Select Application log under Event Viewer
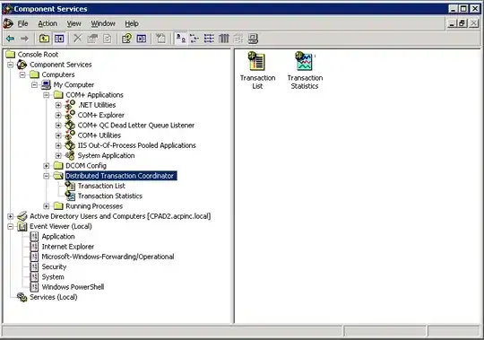Screen dimensions: 484x340 tap(58, 237)
